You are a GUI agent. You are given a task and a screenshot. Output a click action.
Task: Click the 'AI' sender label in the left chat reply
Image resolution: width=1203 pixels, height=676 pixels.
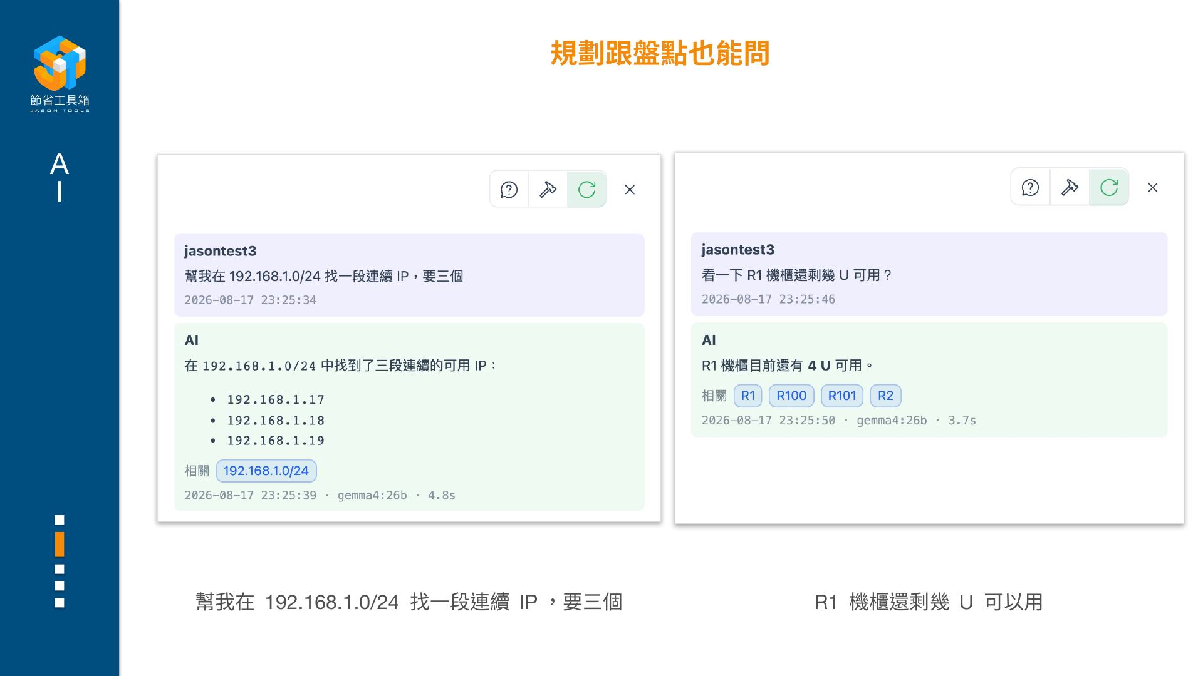tap(191, 341)
